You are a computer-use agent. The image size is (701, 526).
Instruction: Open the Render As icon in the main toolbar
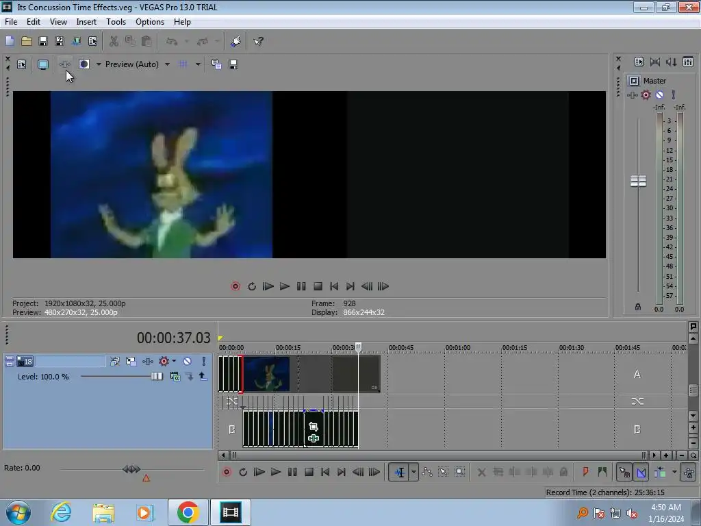[77, 41]
